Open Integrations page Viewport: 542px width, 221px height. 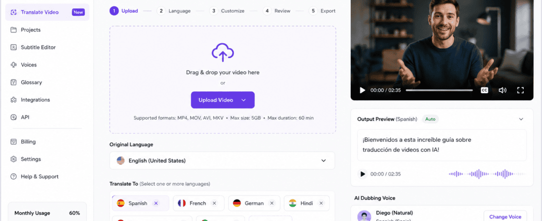(x=35, y=100)
